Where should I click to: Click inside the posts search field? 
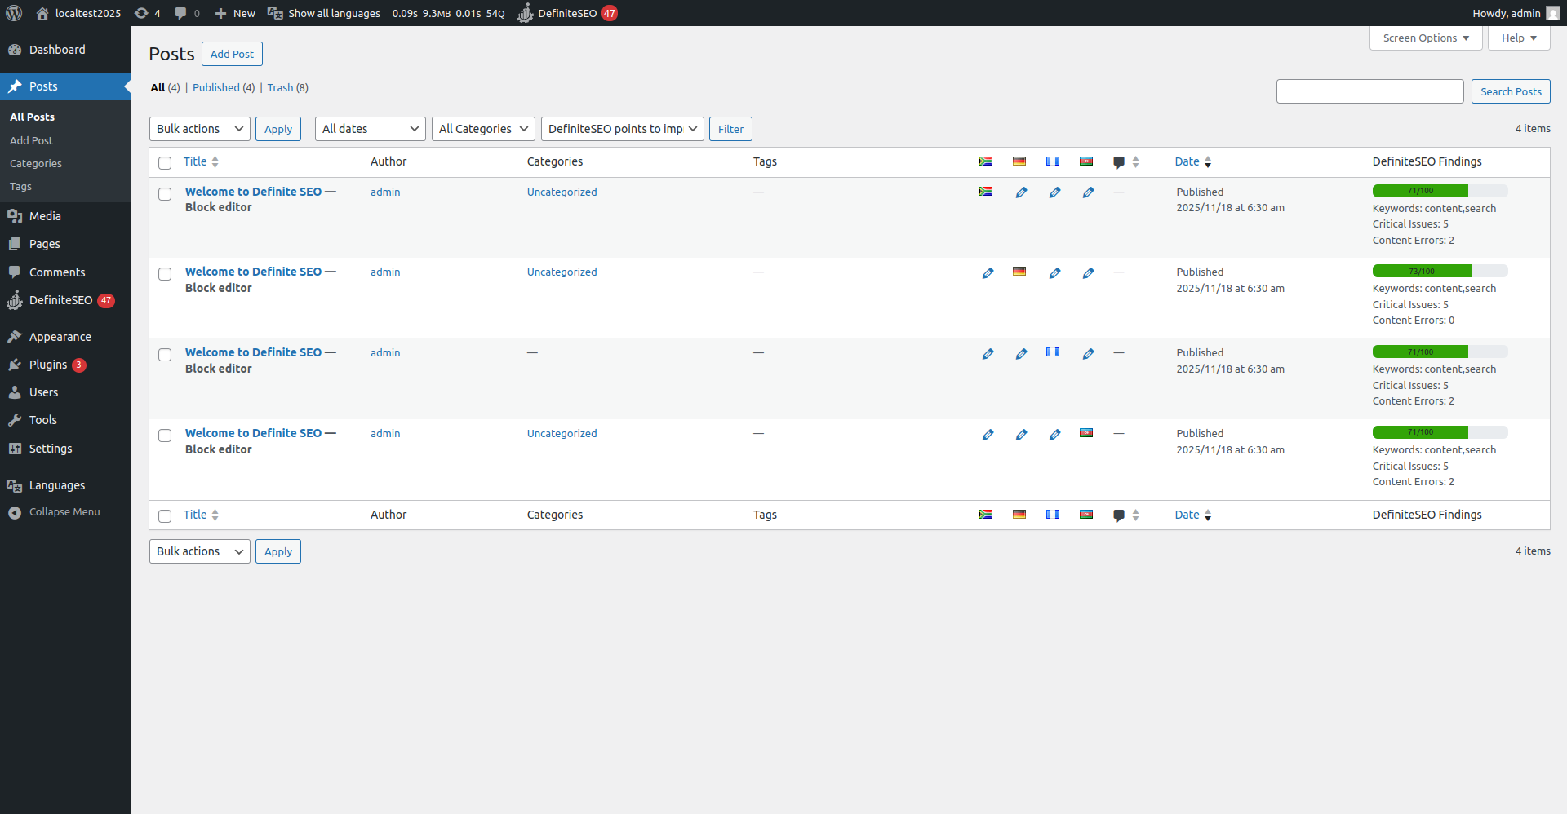pos(1369,91)
